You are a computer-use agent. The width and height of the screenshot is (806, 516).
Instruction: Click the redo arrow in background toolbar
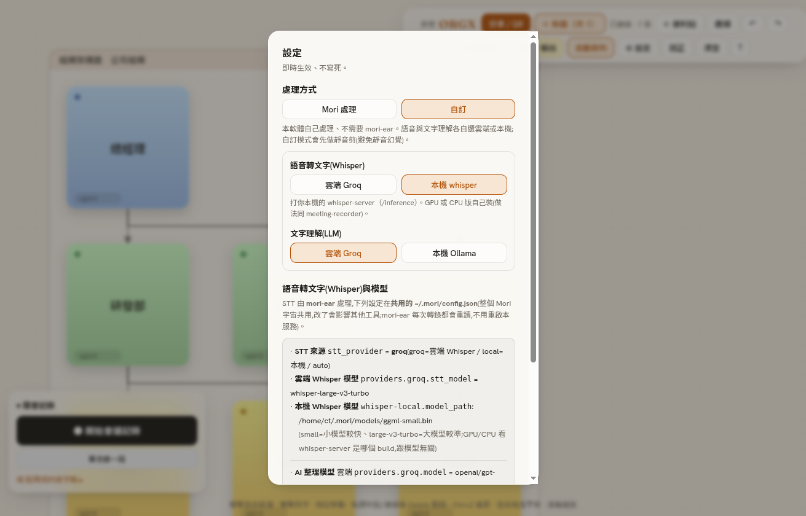tap(778, 23)
